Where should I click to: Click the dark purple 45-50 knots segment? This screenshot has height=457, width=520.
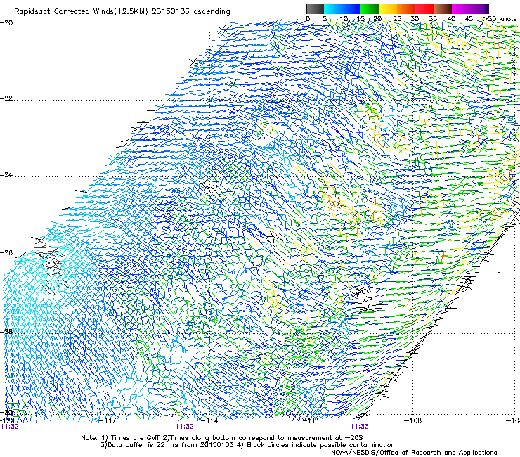tap(479, 9)
